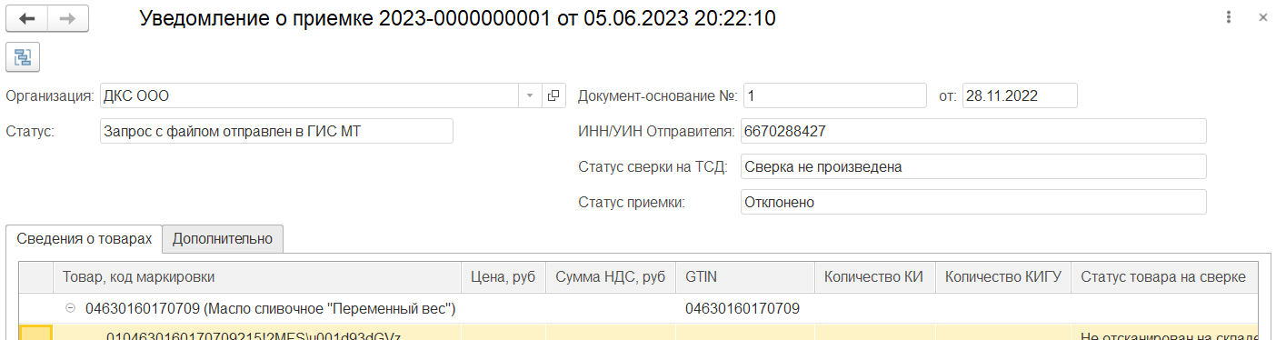
Task: Click the Статус сверки на ТСД field
Action: coord(973,167)
